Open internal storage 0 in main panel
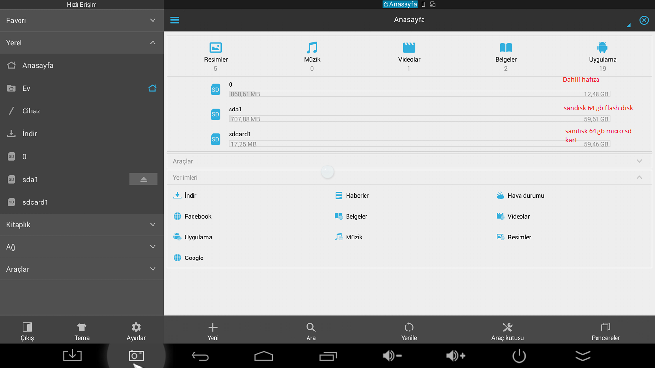This screenshot has width=655, height=368. click(x=409, y=89)
